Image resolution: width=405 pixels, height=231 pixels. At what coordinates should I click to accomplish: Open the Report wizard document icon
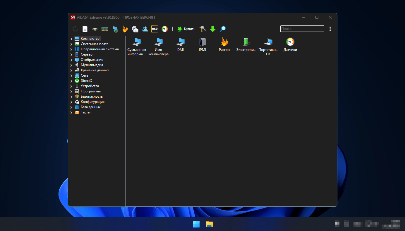pos(85,29)
